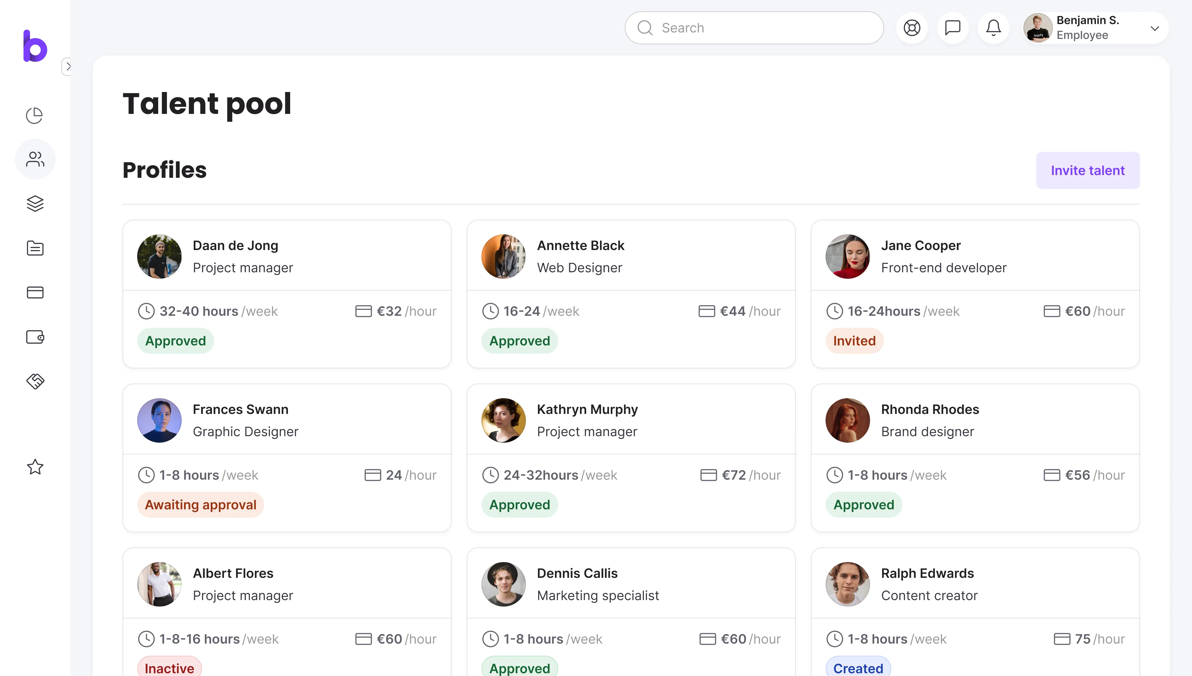Click the star favorites sidebar icon

(x=35, y=467)
